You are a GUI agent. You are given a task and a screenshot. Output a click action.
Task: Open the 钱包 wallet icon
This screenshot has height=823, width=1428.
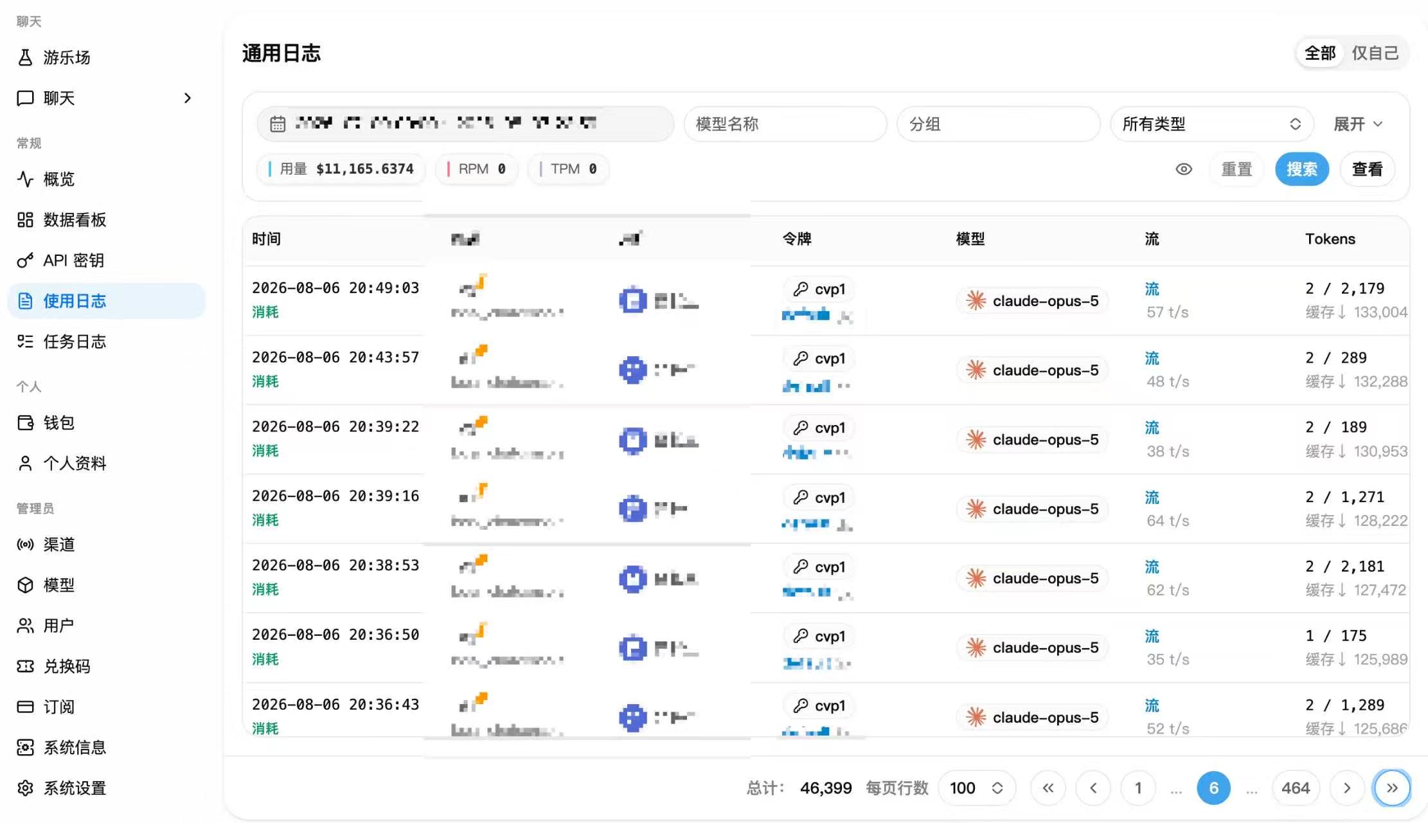click(x=25, y=422)
